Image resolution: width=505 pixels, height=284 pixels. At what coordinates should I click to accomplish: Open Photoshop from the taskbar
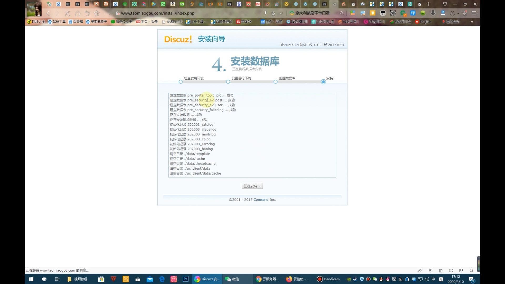[186, 279]
